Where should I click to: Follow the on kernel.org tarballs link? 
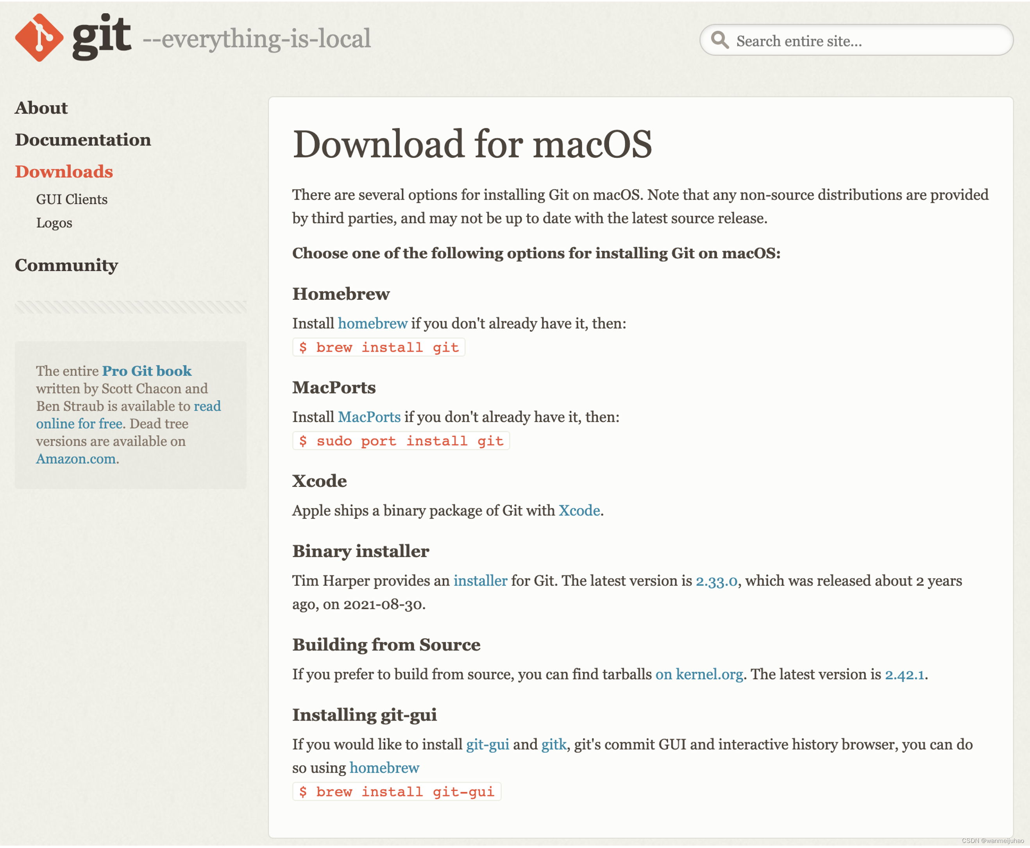(x=699, y=674)
